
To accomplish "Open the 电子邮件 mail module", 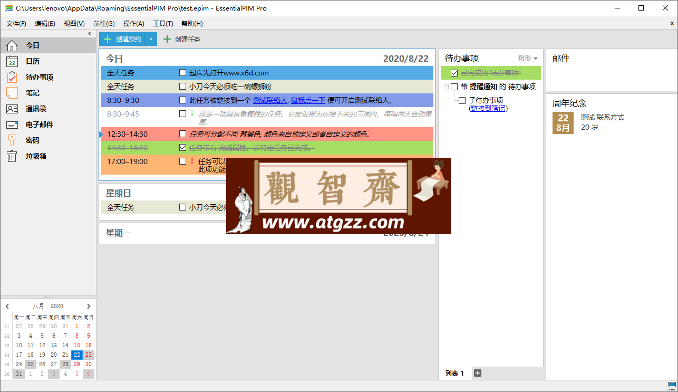I will [48, 125].
